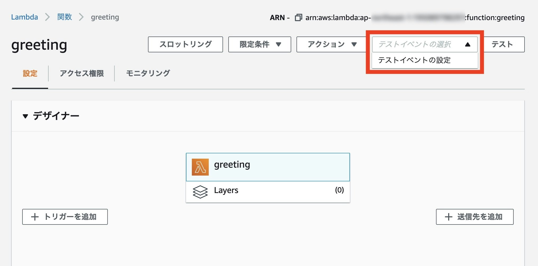Viewport: 538px width, 266px height.
Task: Open the アクション dropdown
Action: pyautogui.click(x=331, y=44)
